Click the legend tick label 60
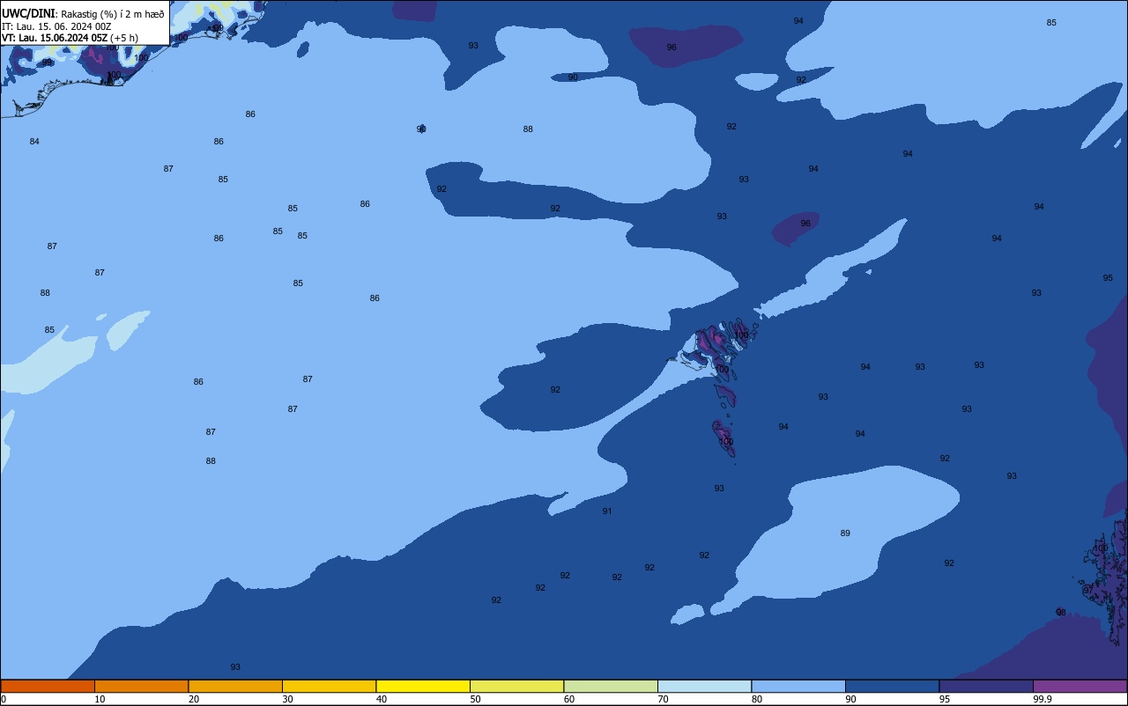The image size is (1128, 706). coord(569,699)
